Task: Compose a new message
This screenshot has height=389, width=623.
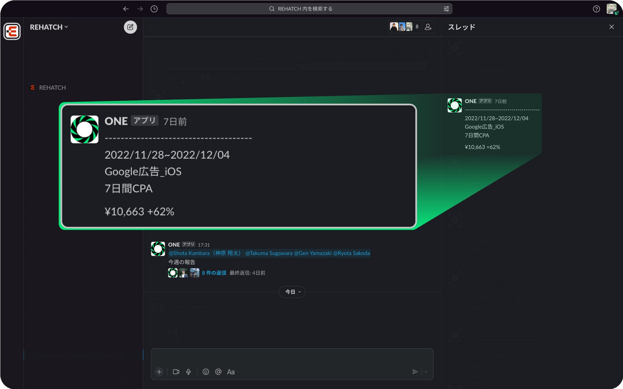Action: (x=130, y=27)
